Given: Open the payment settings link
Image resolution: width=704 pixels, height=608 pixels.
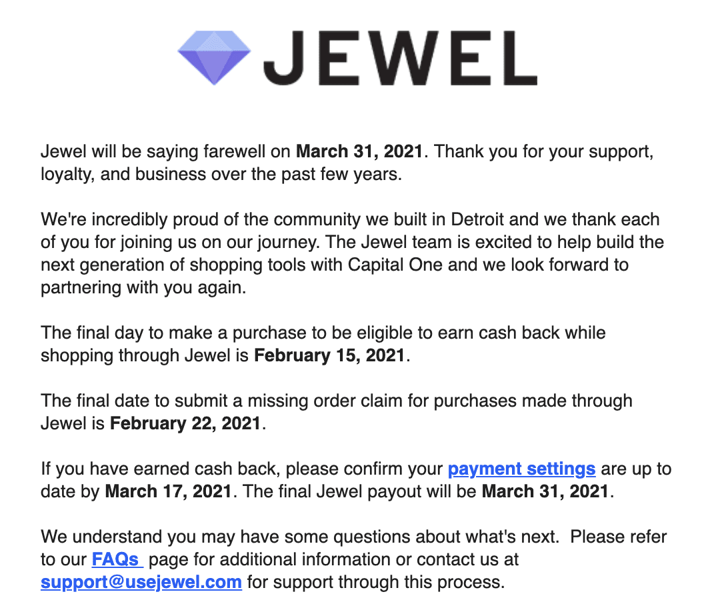Looking at the screenshot, I should (521, 469).
